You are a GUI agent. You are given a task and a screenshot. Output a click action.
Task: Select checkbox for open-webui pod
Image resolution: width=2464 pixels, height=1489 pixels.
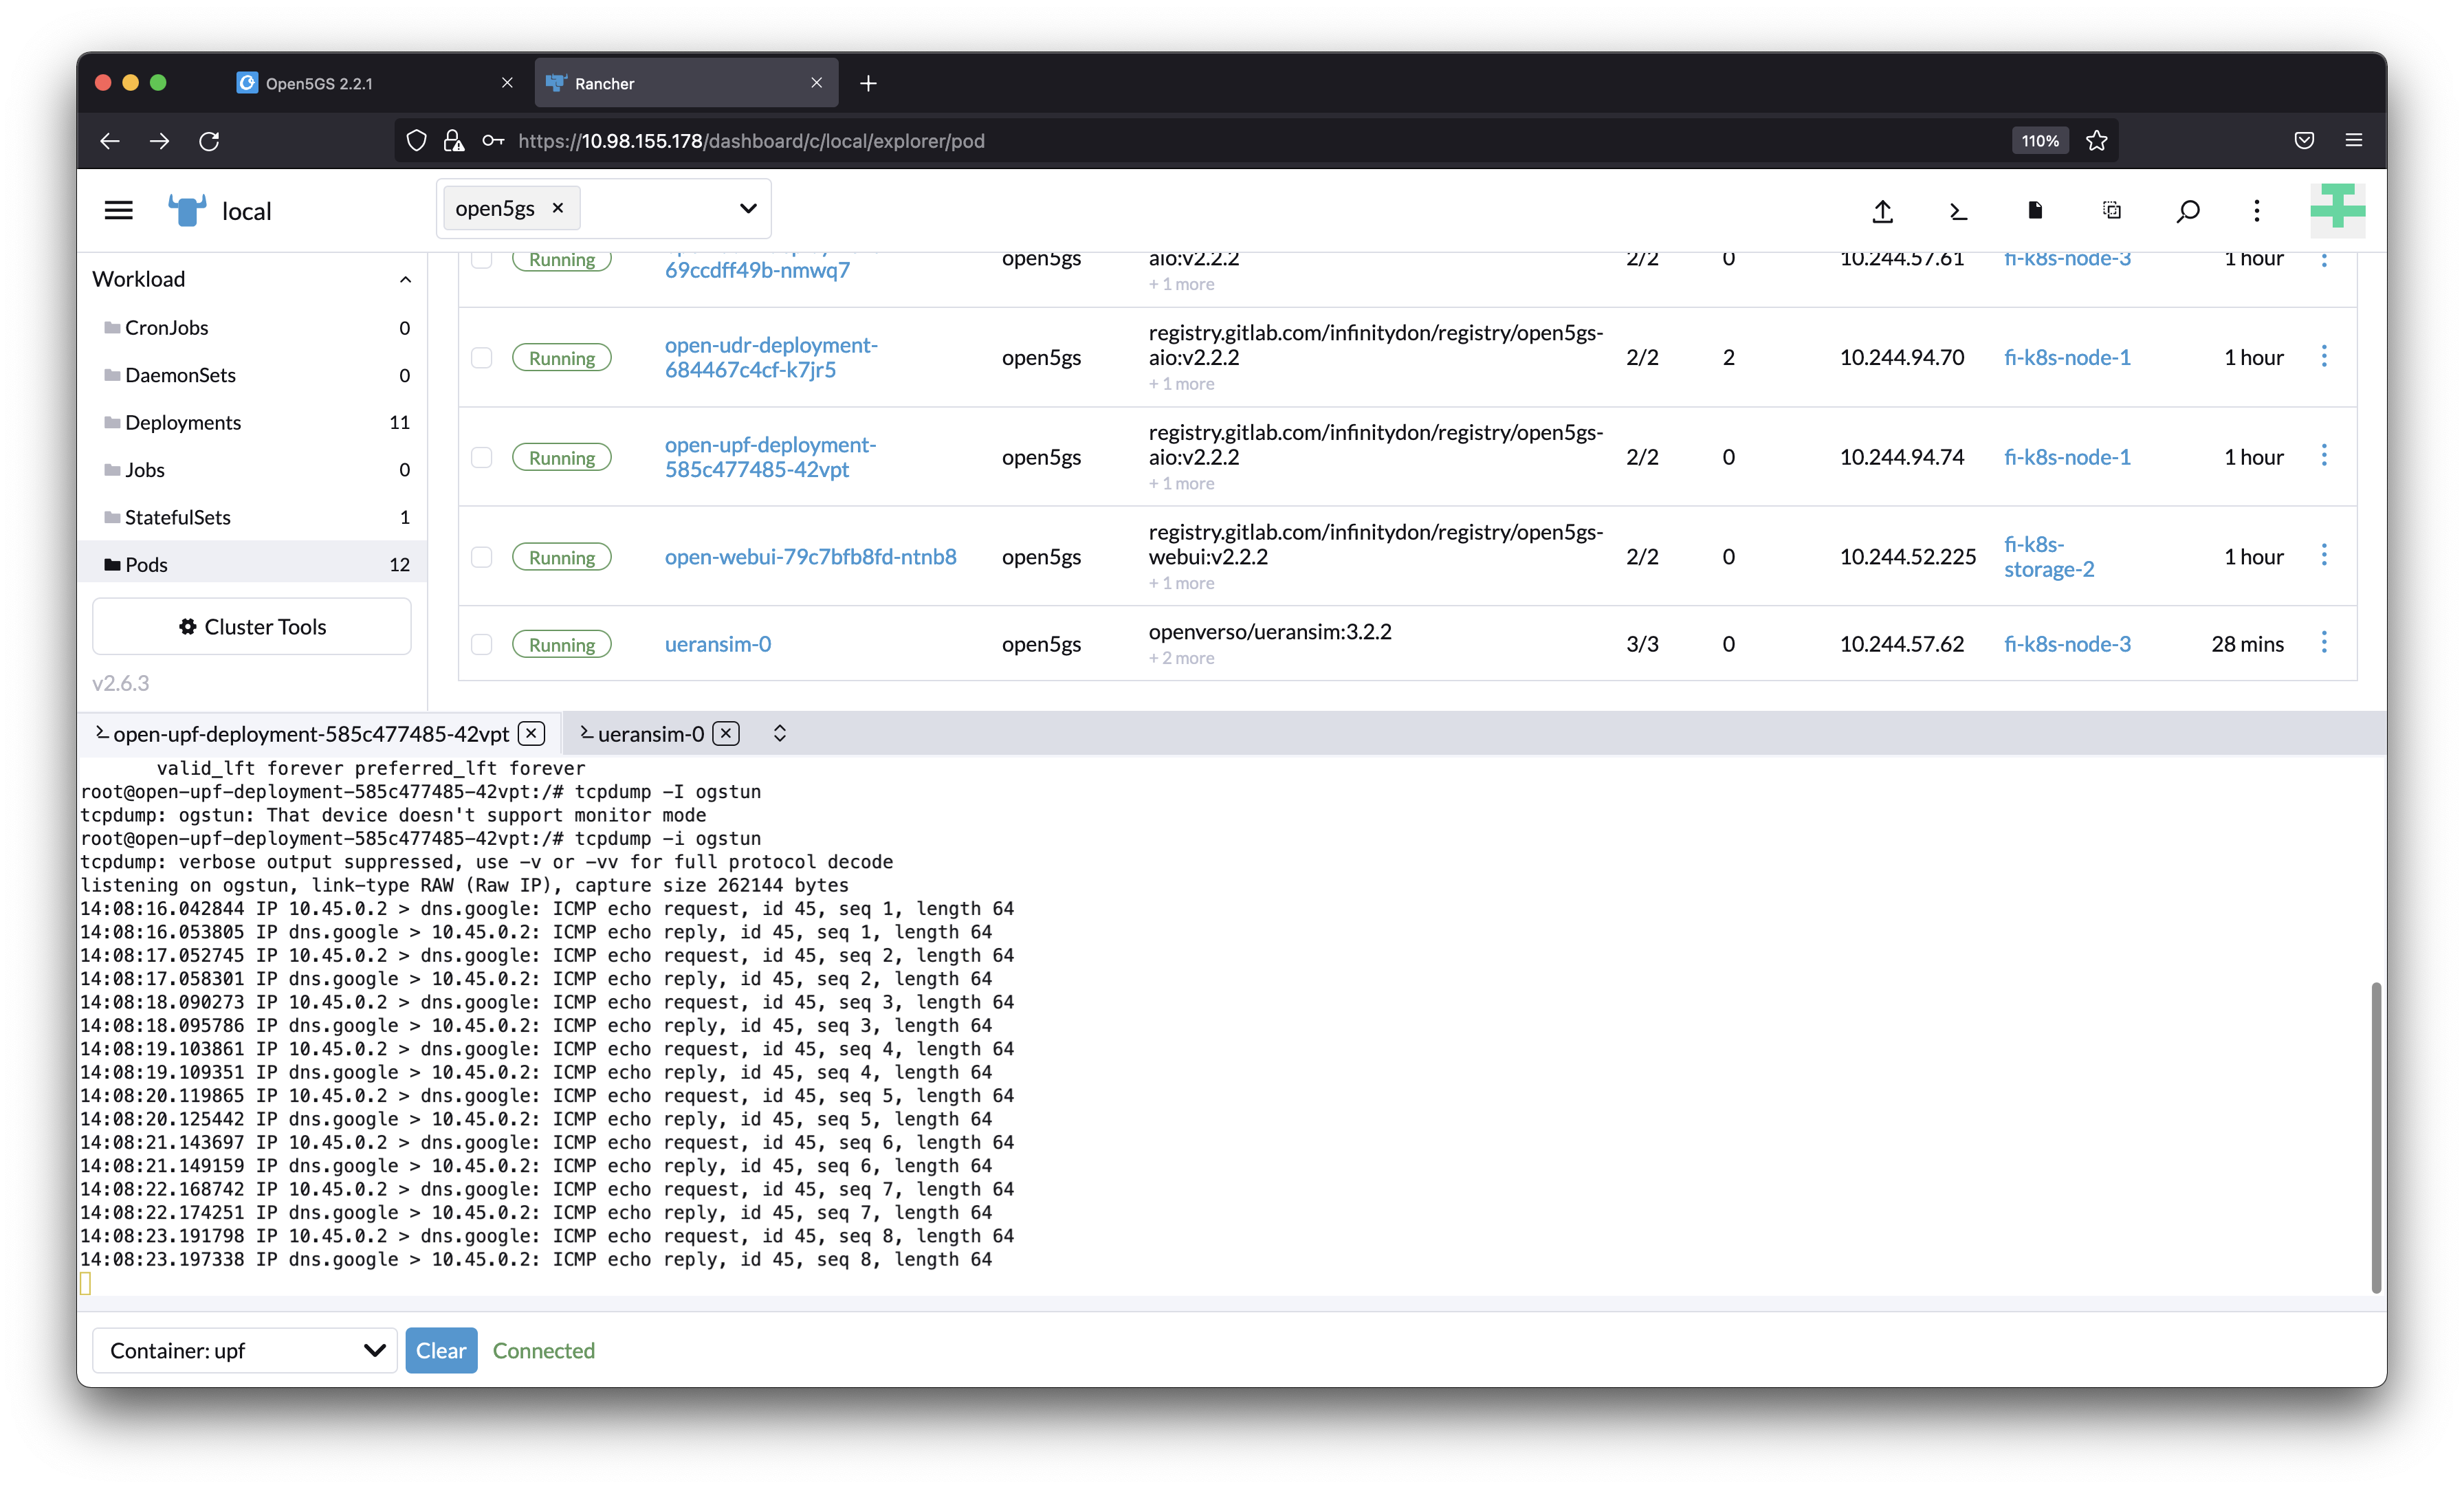pos(482,557)
